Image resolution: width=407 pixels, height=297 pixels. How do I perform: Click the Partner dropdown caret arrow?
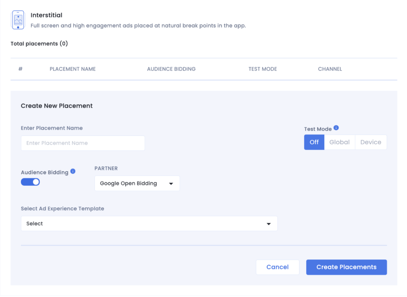pos(171,184)
